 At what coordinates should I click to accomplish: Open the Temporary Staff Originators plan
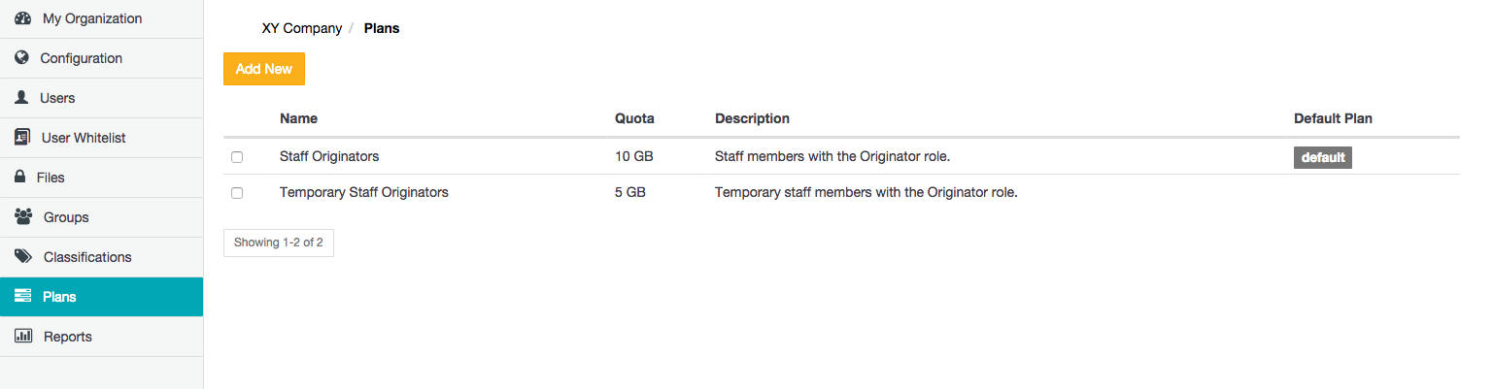pyautogui.click(x=364, y=192)
